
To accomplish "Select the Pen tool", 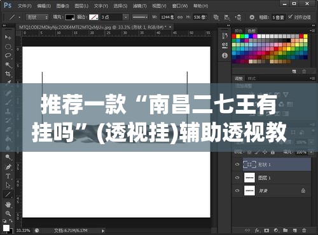I will point(8,167).
